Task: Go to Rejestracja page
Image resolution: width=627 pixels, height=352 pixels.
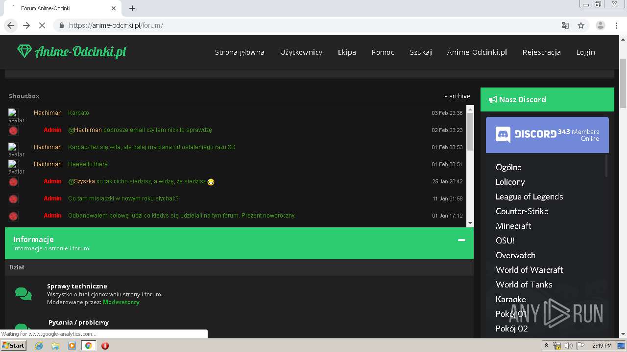Action: (541, 52)
